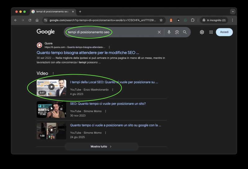This screenshot has width=248, height=169.
Task: Open options next to Enzo Mastrolonardo
Action: point(113,90)
